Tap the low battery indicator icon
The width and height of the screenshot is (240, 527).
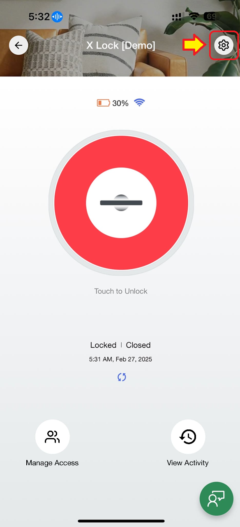(x=104, y=103)
